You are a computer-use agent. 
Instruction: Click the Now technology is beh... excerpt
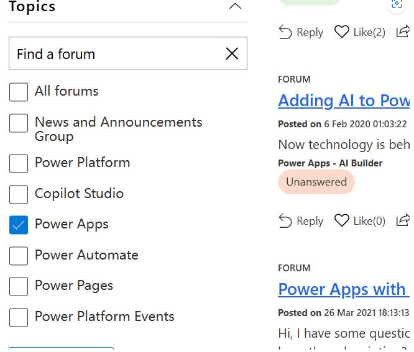pos(344,145)
